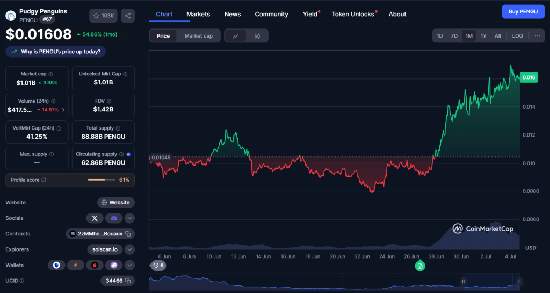The width and height of the screenshot is (550, 293).
Task: Toggle LOG scale on chart
Action: tap(517, 36)
